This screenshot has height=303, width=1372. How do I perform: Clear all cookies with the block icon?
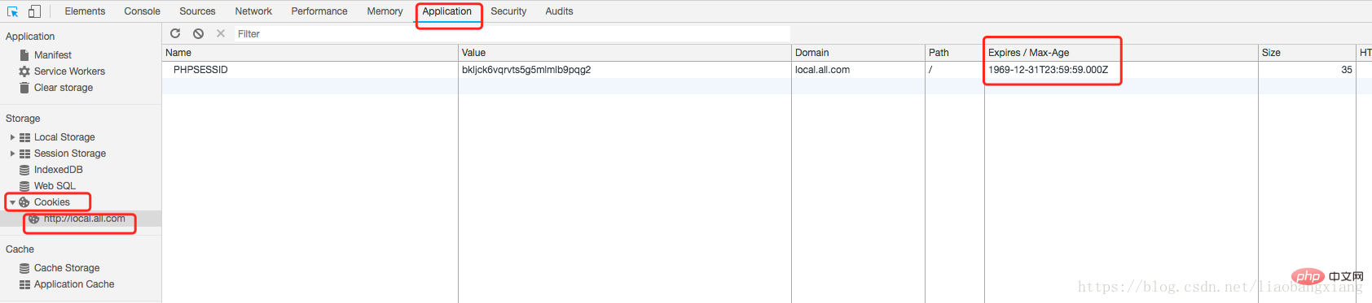(x=198, y=33)
